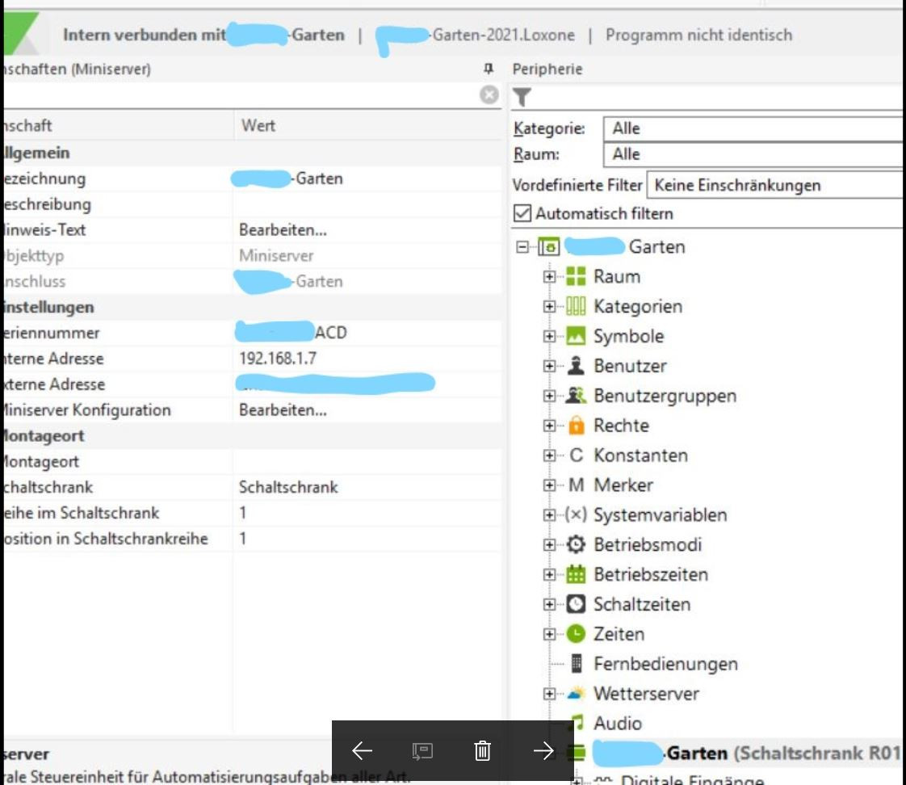
Task: Click the Montageort value cell
Action: (367, 461)
